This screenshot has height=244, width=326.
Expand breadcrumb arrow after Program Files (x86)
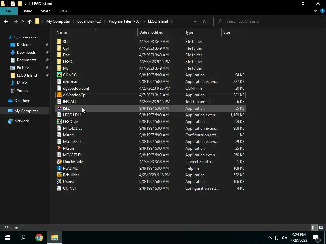[x=144, y=21]
